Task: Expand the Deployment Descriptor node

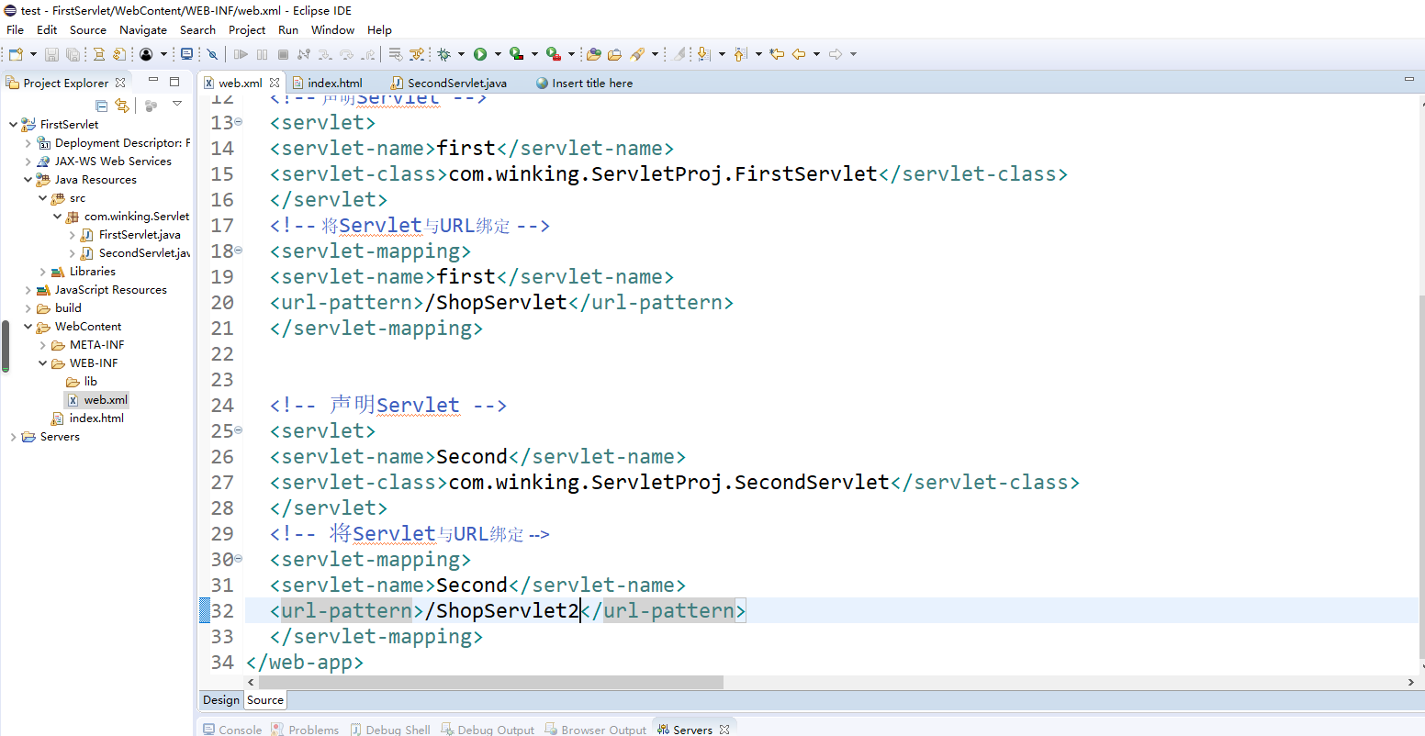Action: point(28,143)
